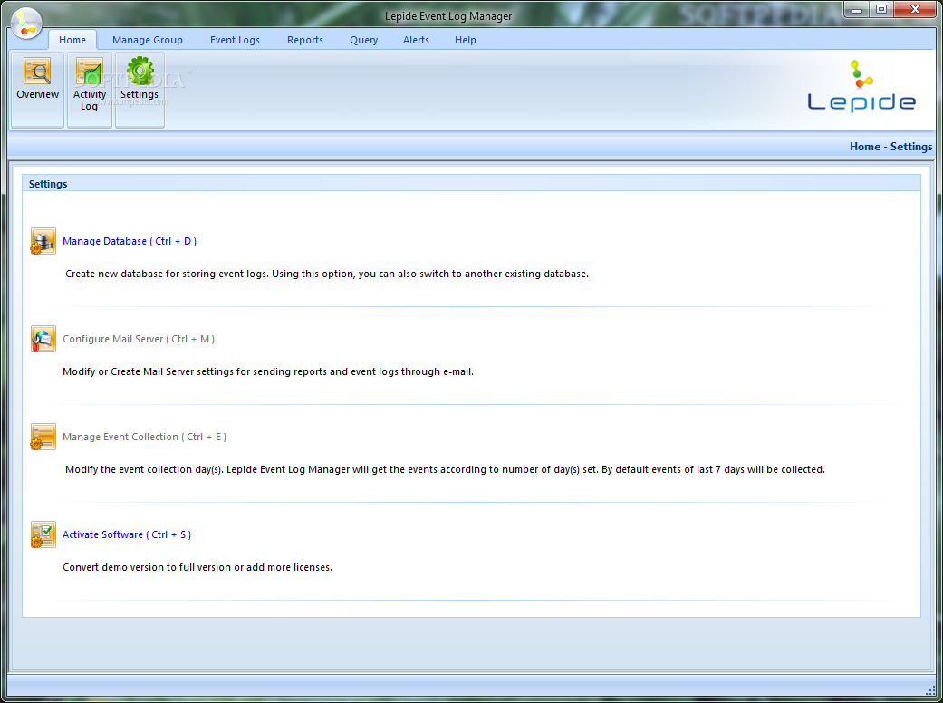Click the 'Create new database for storing' description
The image size is (943, 703).
coord(326,274)
